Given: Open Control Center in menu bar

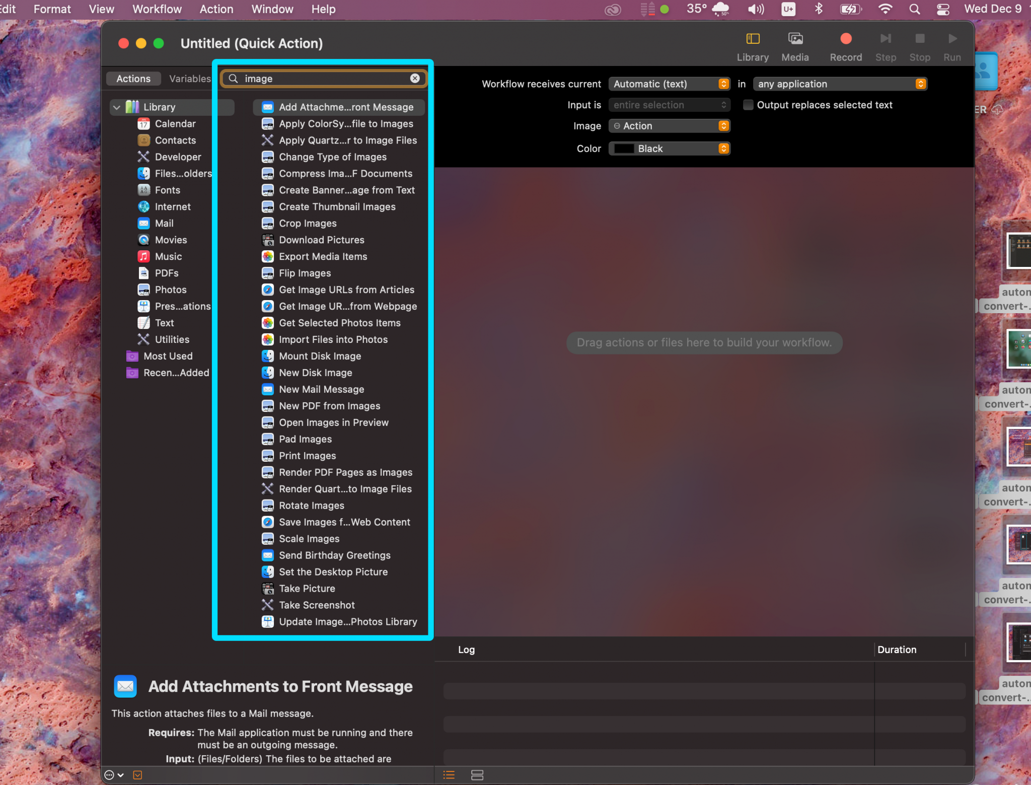Looking at the screenshot, I should [x=943, y=9].
